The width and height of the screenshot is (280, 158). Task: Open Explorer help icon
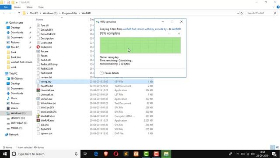[x=278, y=7]
